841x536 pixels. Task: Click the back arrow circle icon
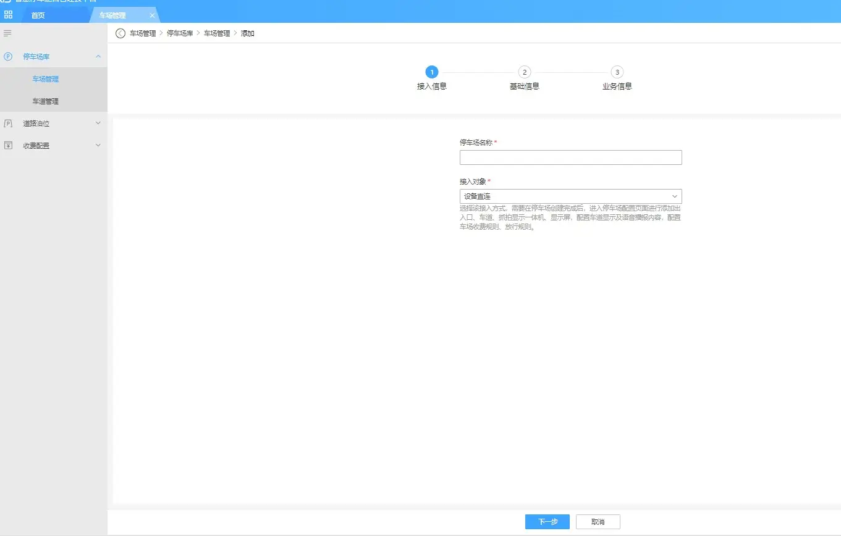coord(120,33)
